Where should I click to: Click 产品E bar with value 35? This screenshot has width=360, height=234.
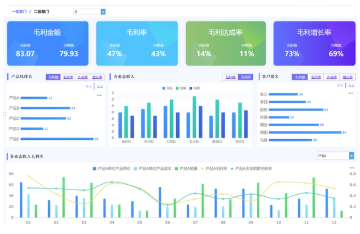coord(57,139)
